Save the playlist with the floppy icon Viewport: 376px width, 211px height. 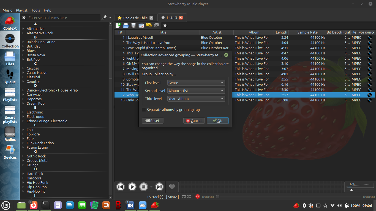pos(133,26)
